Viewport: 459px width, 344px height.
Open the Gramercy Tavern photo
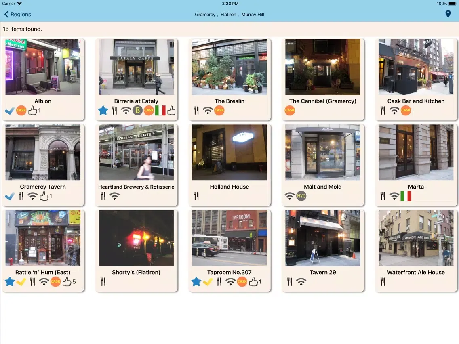(x=43, y=152)
